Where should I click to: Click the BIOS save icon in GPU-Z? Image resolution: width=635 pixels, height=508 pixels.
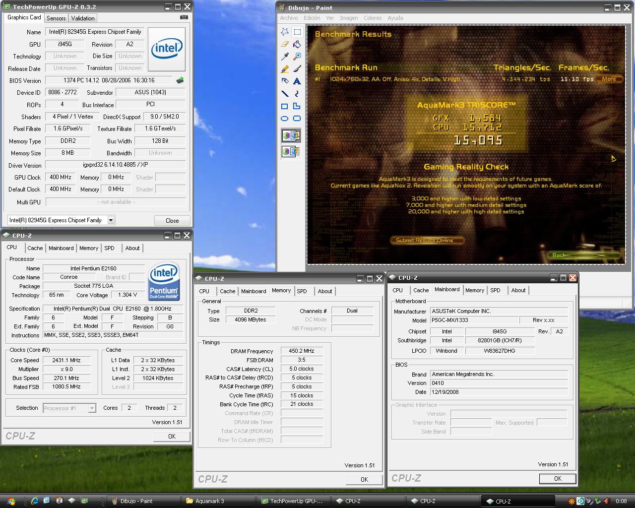pyautogui.click(x=180, y=80)
